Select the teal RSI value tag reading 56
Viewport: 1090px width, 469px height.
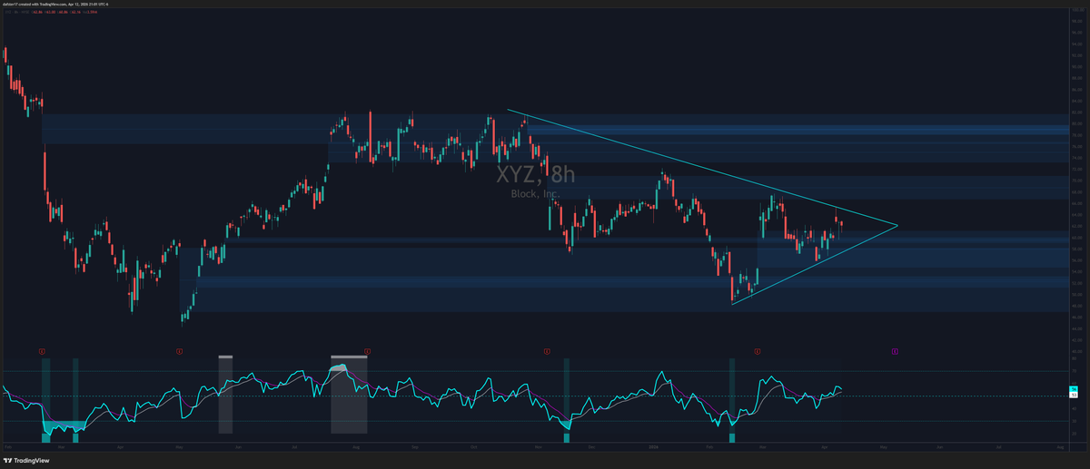[x=1073, y=390]
